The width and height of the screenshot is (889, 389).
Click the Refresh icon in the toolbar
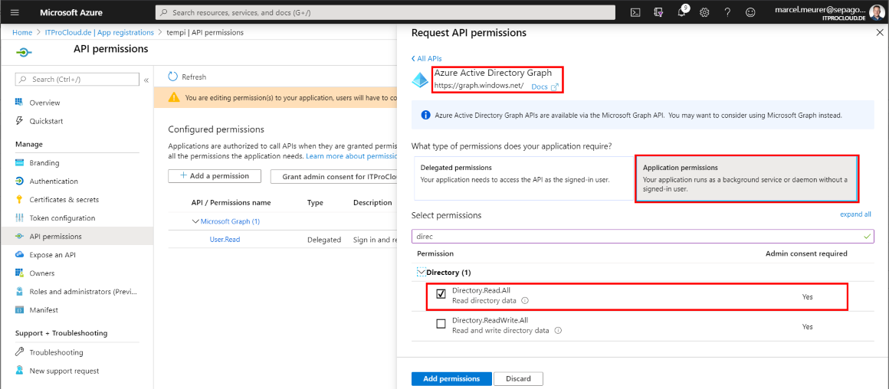coord(173,77)
